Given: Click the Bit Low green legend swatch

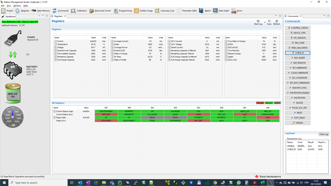Looking at the screenshot, I should point(269,103).
